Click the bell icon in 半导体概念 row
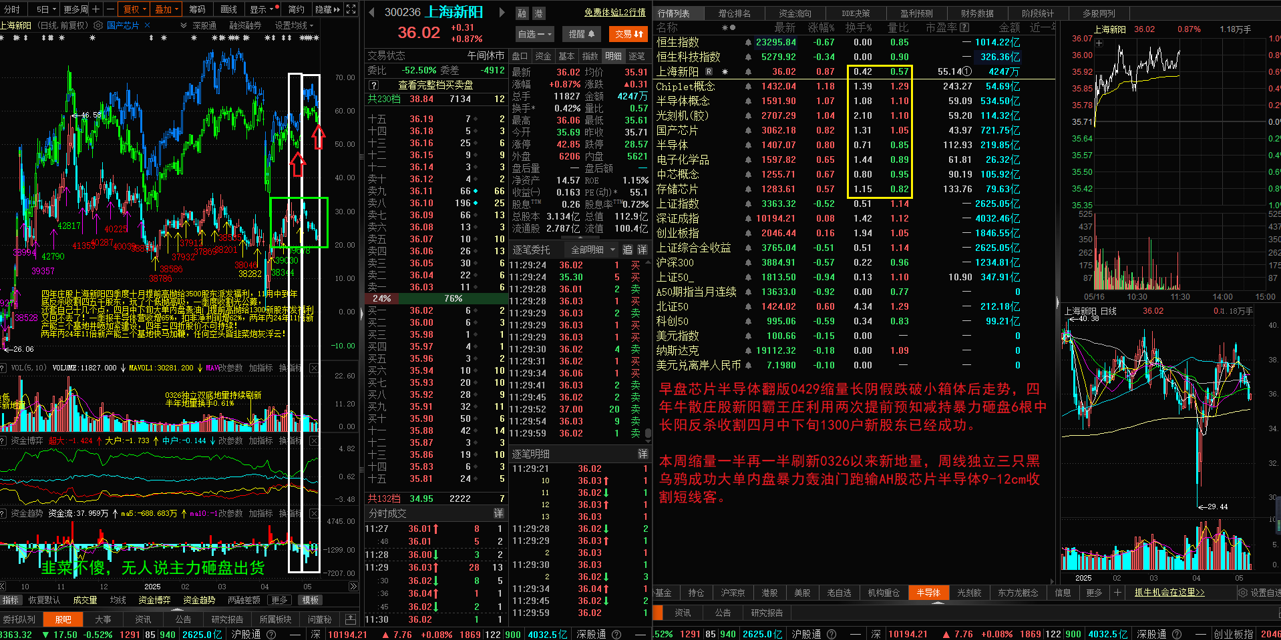This screenshot has height=640, width=1281. click(748, 101)
